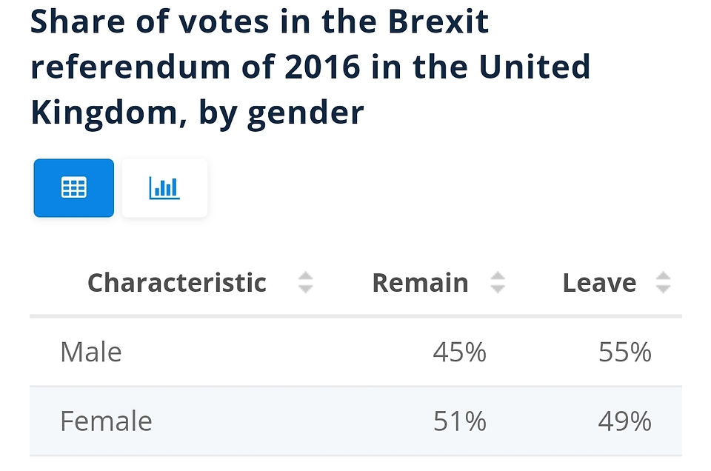
Task: Click the 49% Leave value for Female
Action: point(625,421)
